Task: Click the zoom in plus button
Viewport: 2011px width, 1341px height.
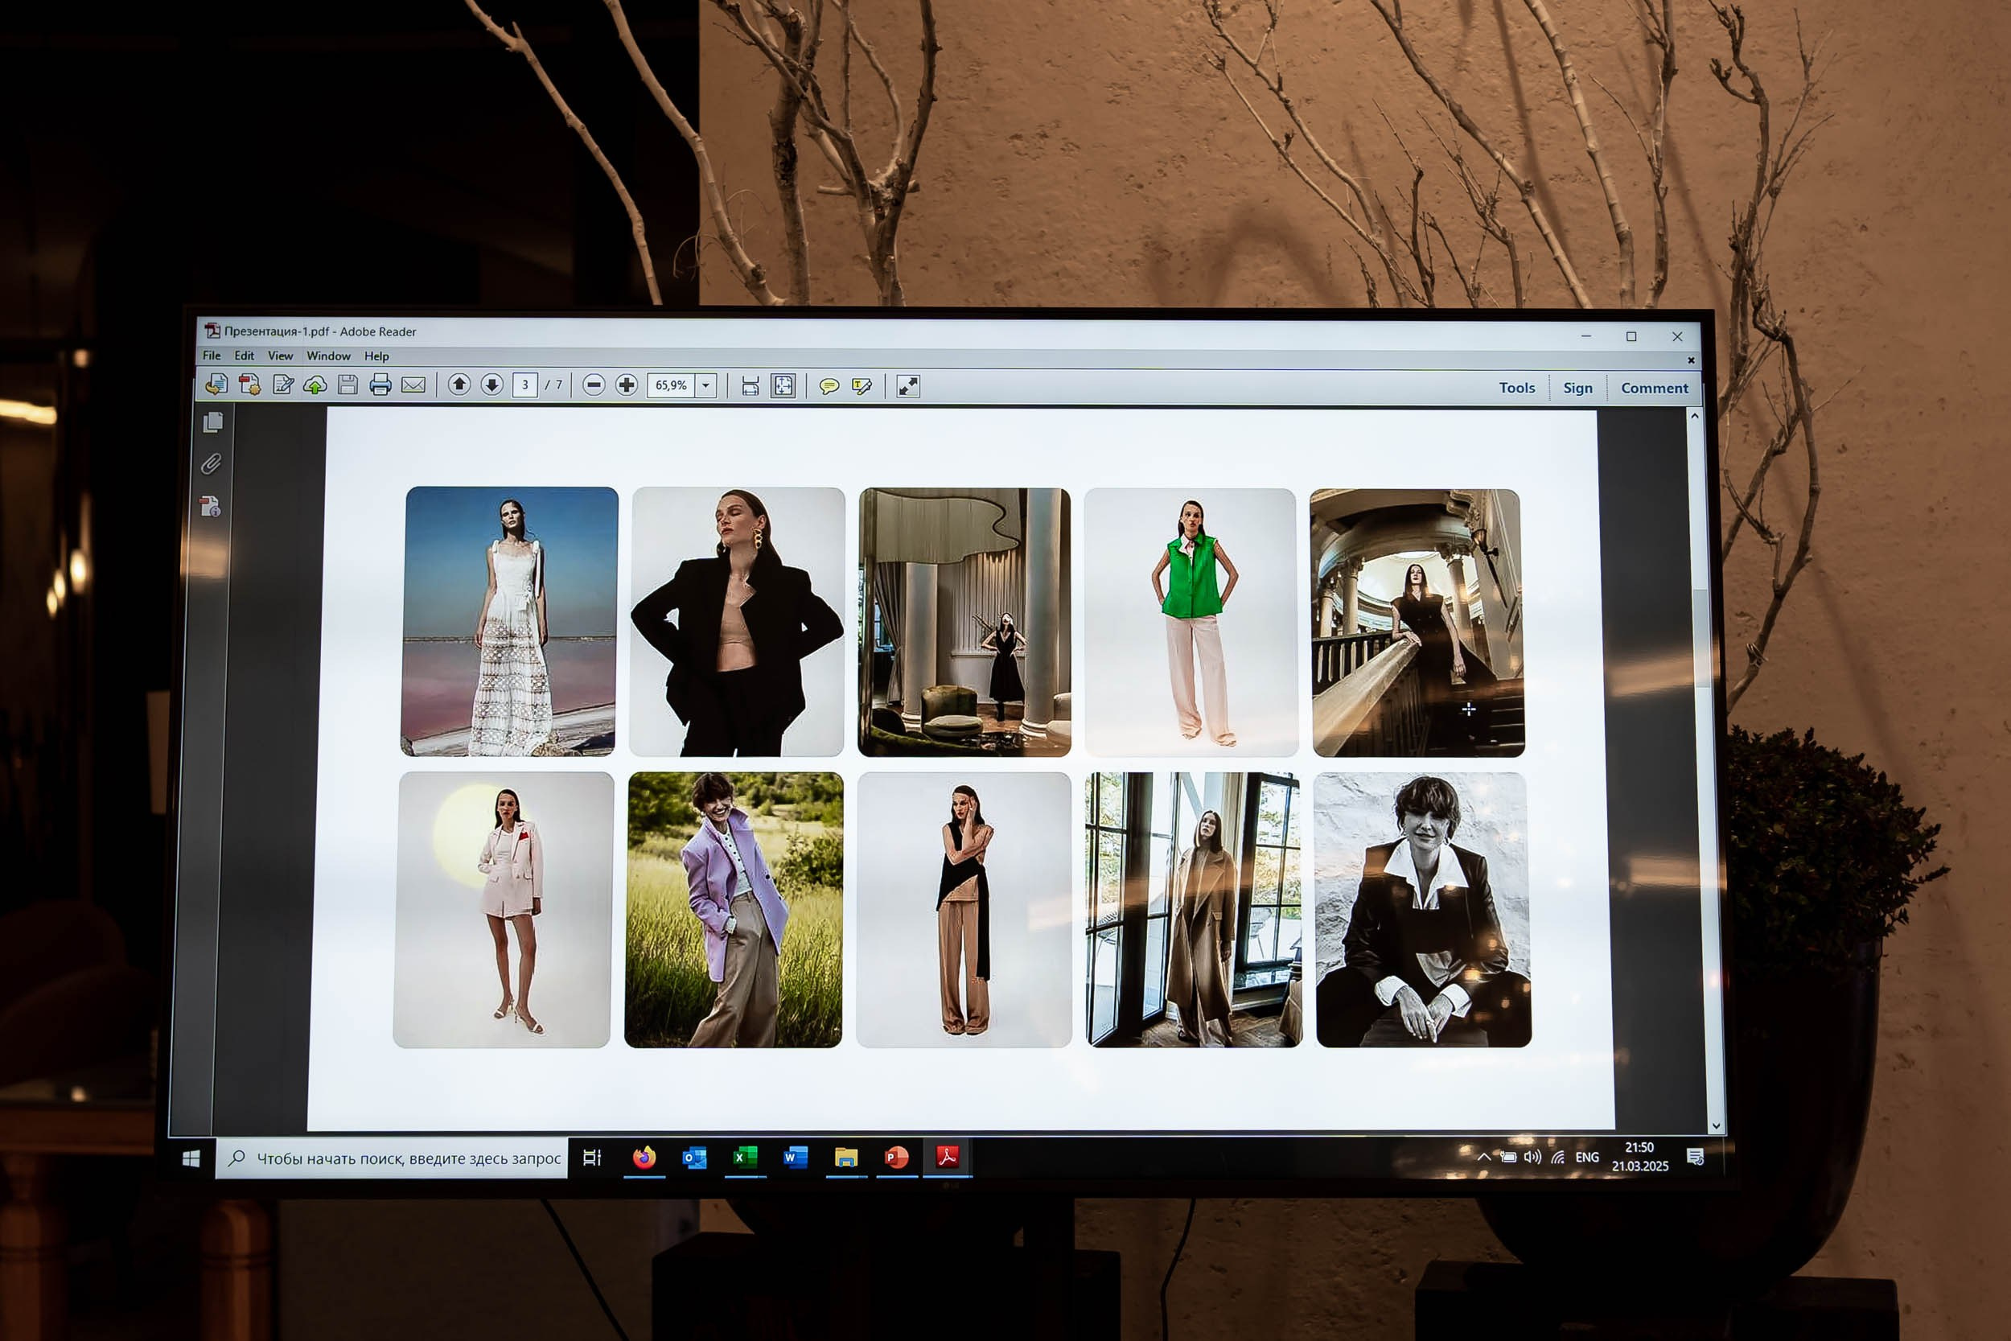Action: coord(626,385)
